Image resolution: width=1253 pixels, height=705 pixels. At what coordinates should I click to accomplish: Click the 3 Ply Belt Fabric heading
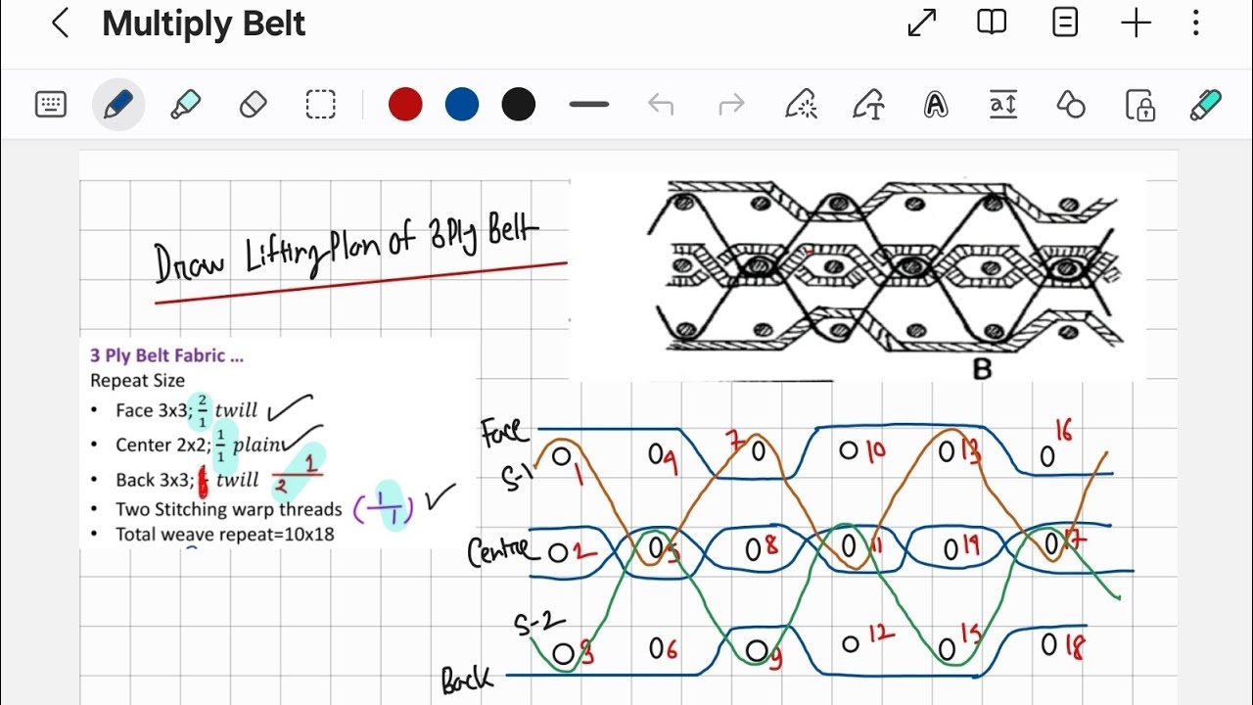point(166,355)
